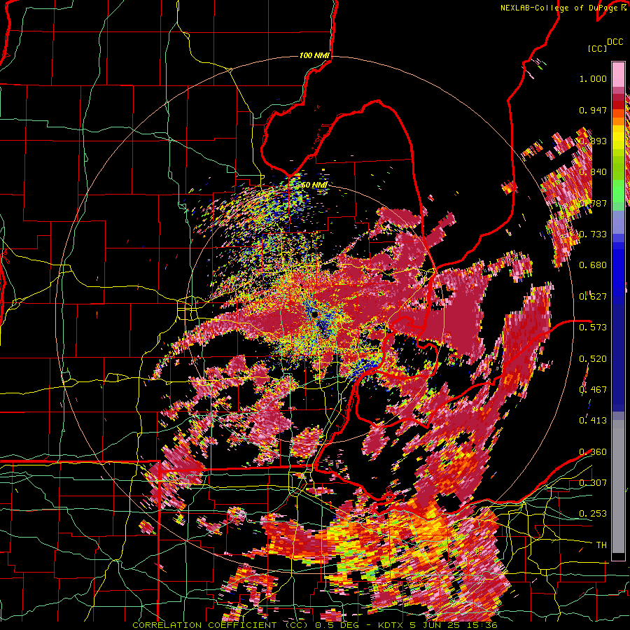The height and width of the screenshot is (630, 630).
Task: Click the KDTX station identifier
Action: [392, 625]
